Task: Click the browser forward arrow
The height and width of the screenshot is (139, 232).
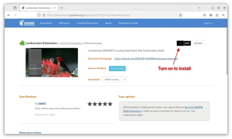Action: (15, 15)
